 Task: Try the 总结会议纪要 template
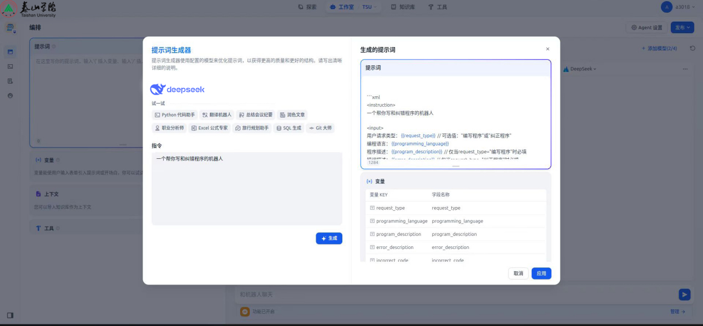coord(255,115)
